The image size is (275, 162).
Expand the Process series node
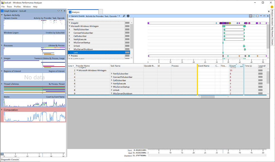70,56
